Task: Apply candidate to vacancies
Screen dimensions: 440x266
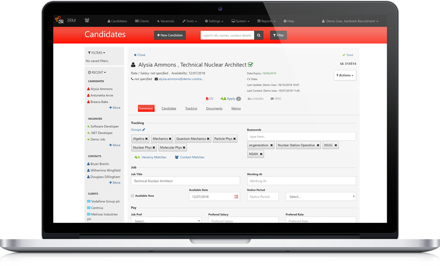Action: coord(230,98)
